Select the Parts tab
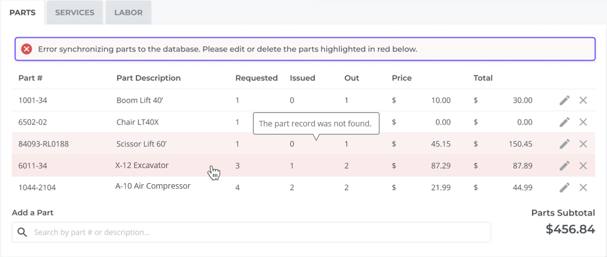The image size is (607, 257). (22, 13)
